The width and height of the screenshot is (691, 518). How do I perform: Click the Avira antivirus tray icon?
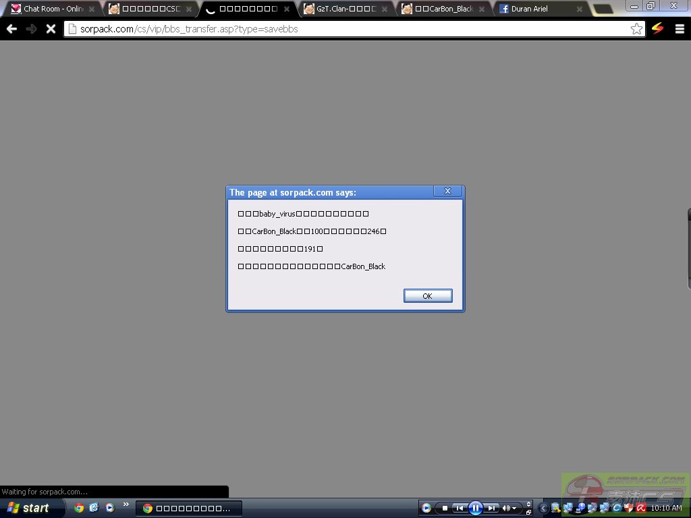[640, 508]
